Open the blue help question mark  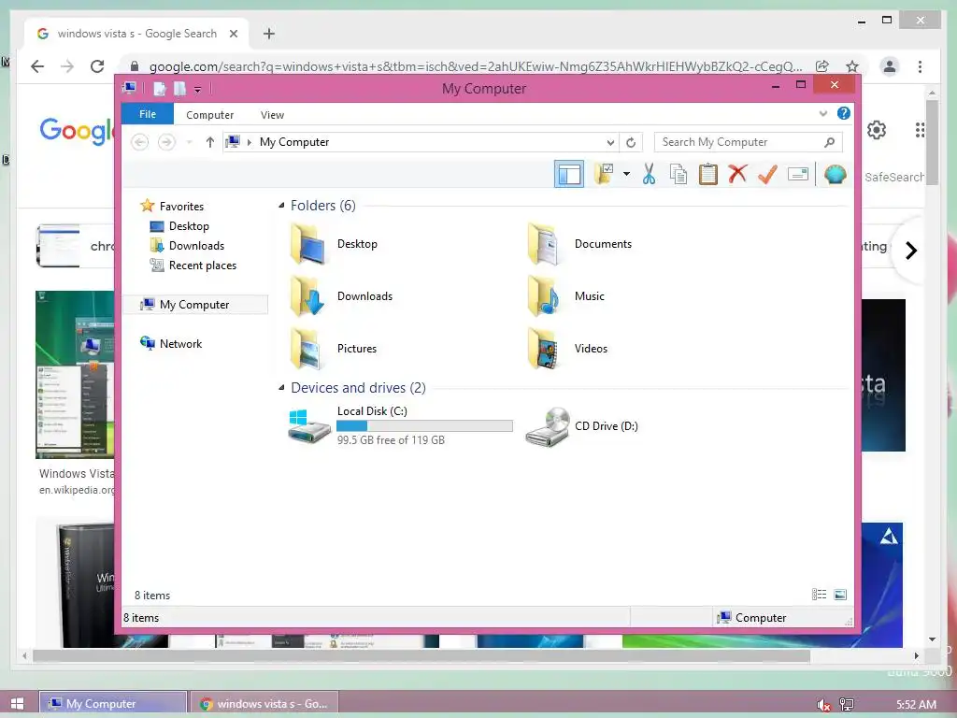(844, 113)
